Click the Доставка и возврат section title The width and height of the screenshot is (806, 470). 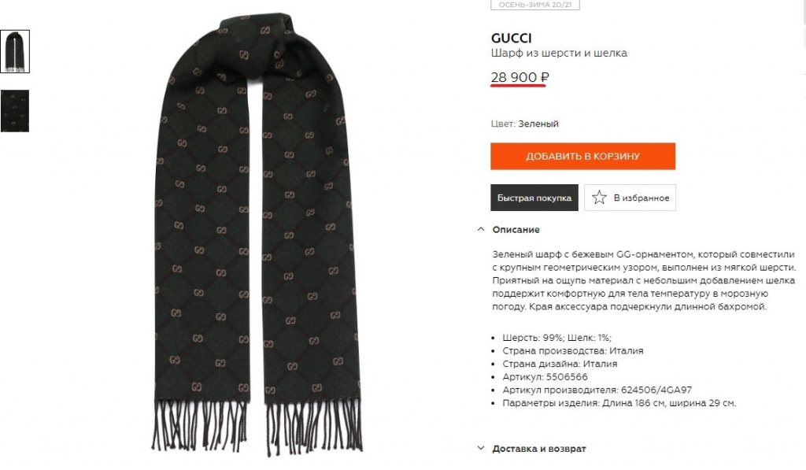(x=539, y=449)
